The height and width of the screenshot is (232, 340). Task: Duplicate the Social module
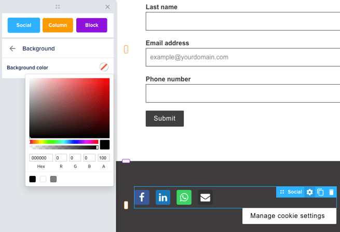(x=321, y=192)
